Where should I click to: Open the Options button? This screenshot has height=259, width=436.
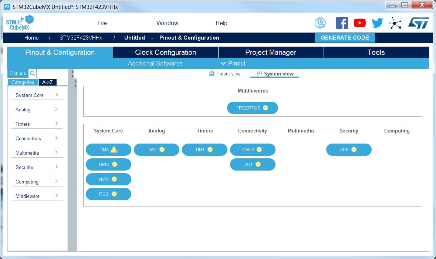pos(18,73)
